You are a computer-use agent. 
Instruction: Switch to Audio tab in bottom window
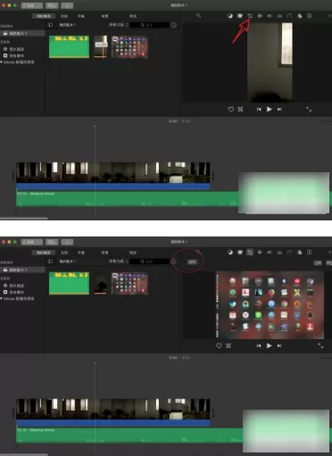click(64, 253)
